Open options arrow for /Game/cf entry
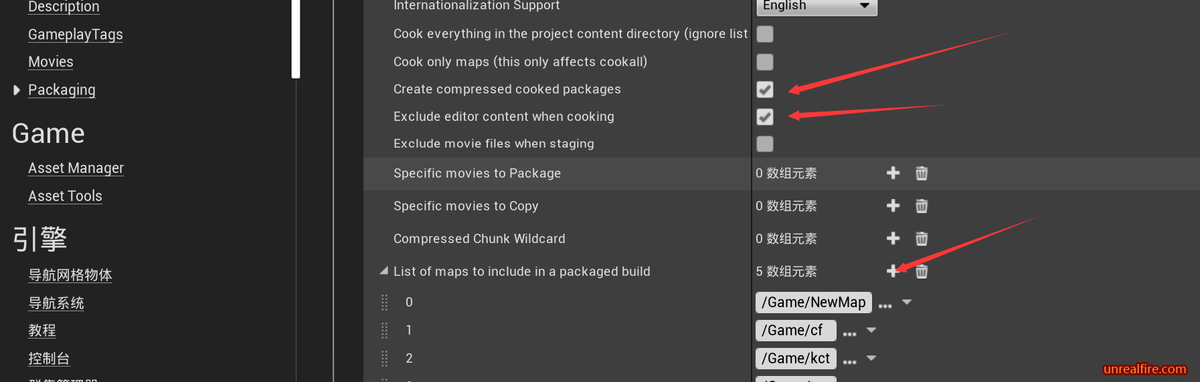1200x382 pixels. tap(871, 330)
